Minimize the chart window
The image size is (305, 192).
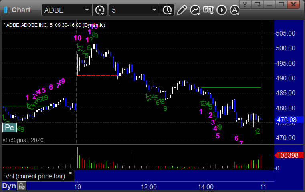(269, 4)
